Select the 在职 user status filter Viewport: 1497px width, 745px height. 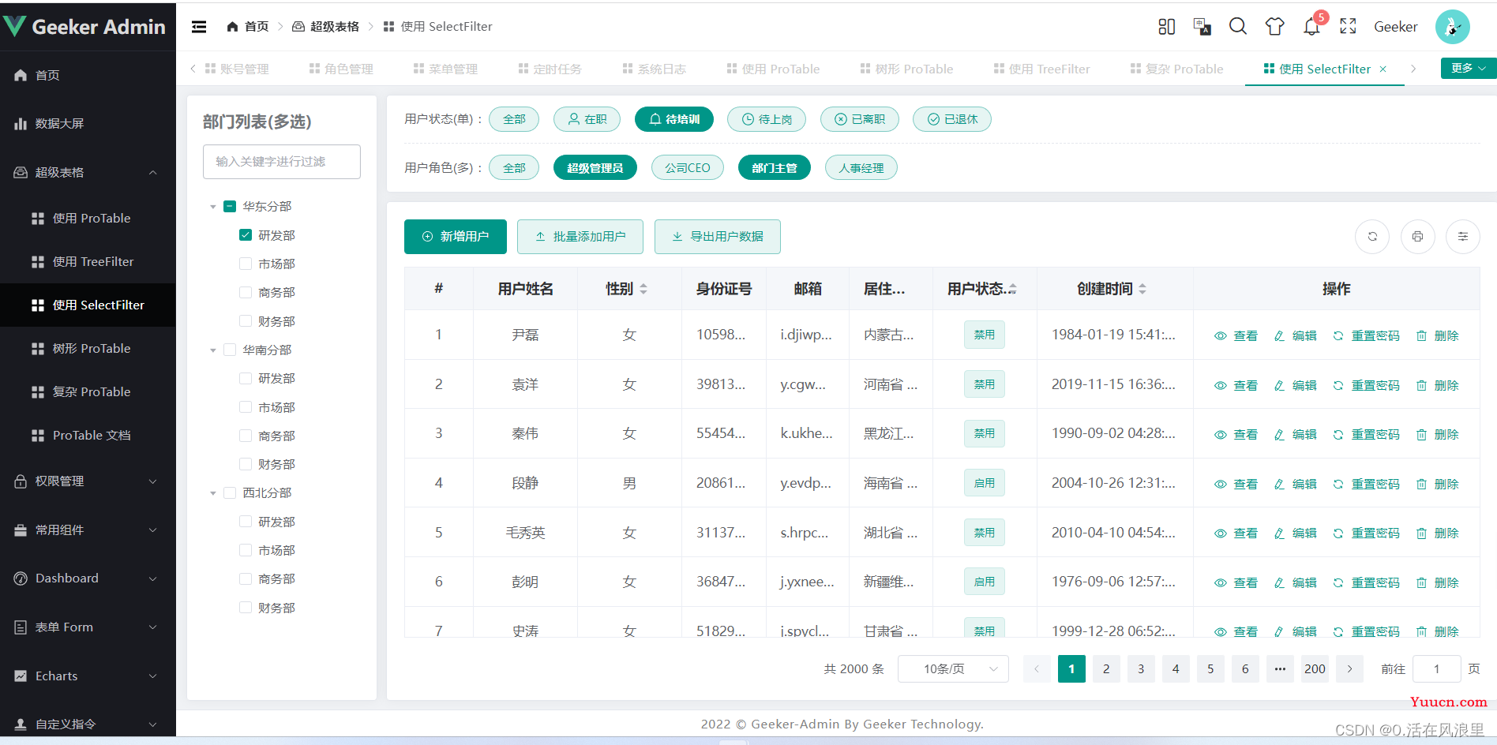[x=587, y=119]
